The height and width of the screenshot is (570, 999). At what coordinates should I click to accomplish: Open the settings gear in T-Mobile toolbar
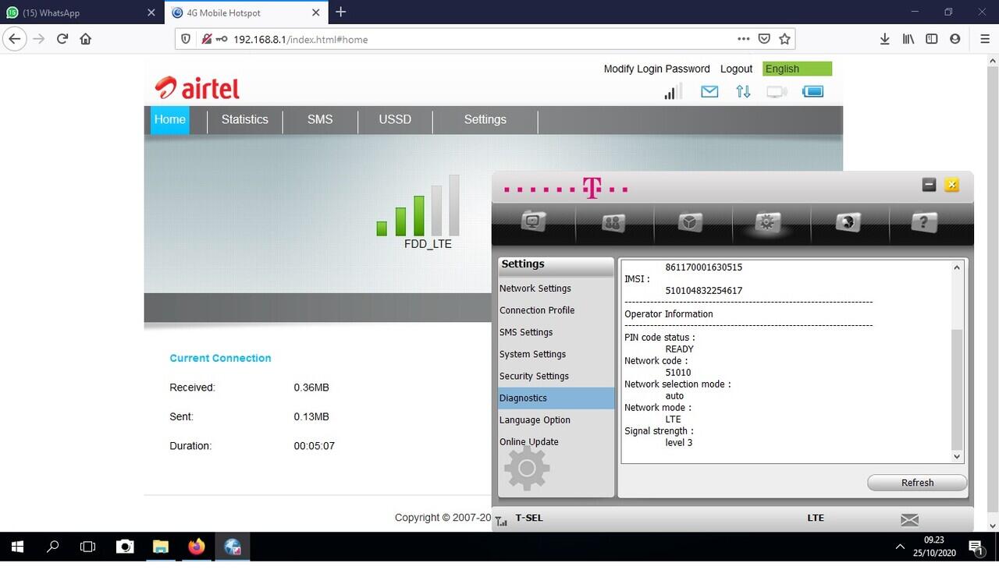point(766,223)
